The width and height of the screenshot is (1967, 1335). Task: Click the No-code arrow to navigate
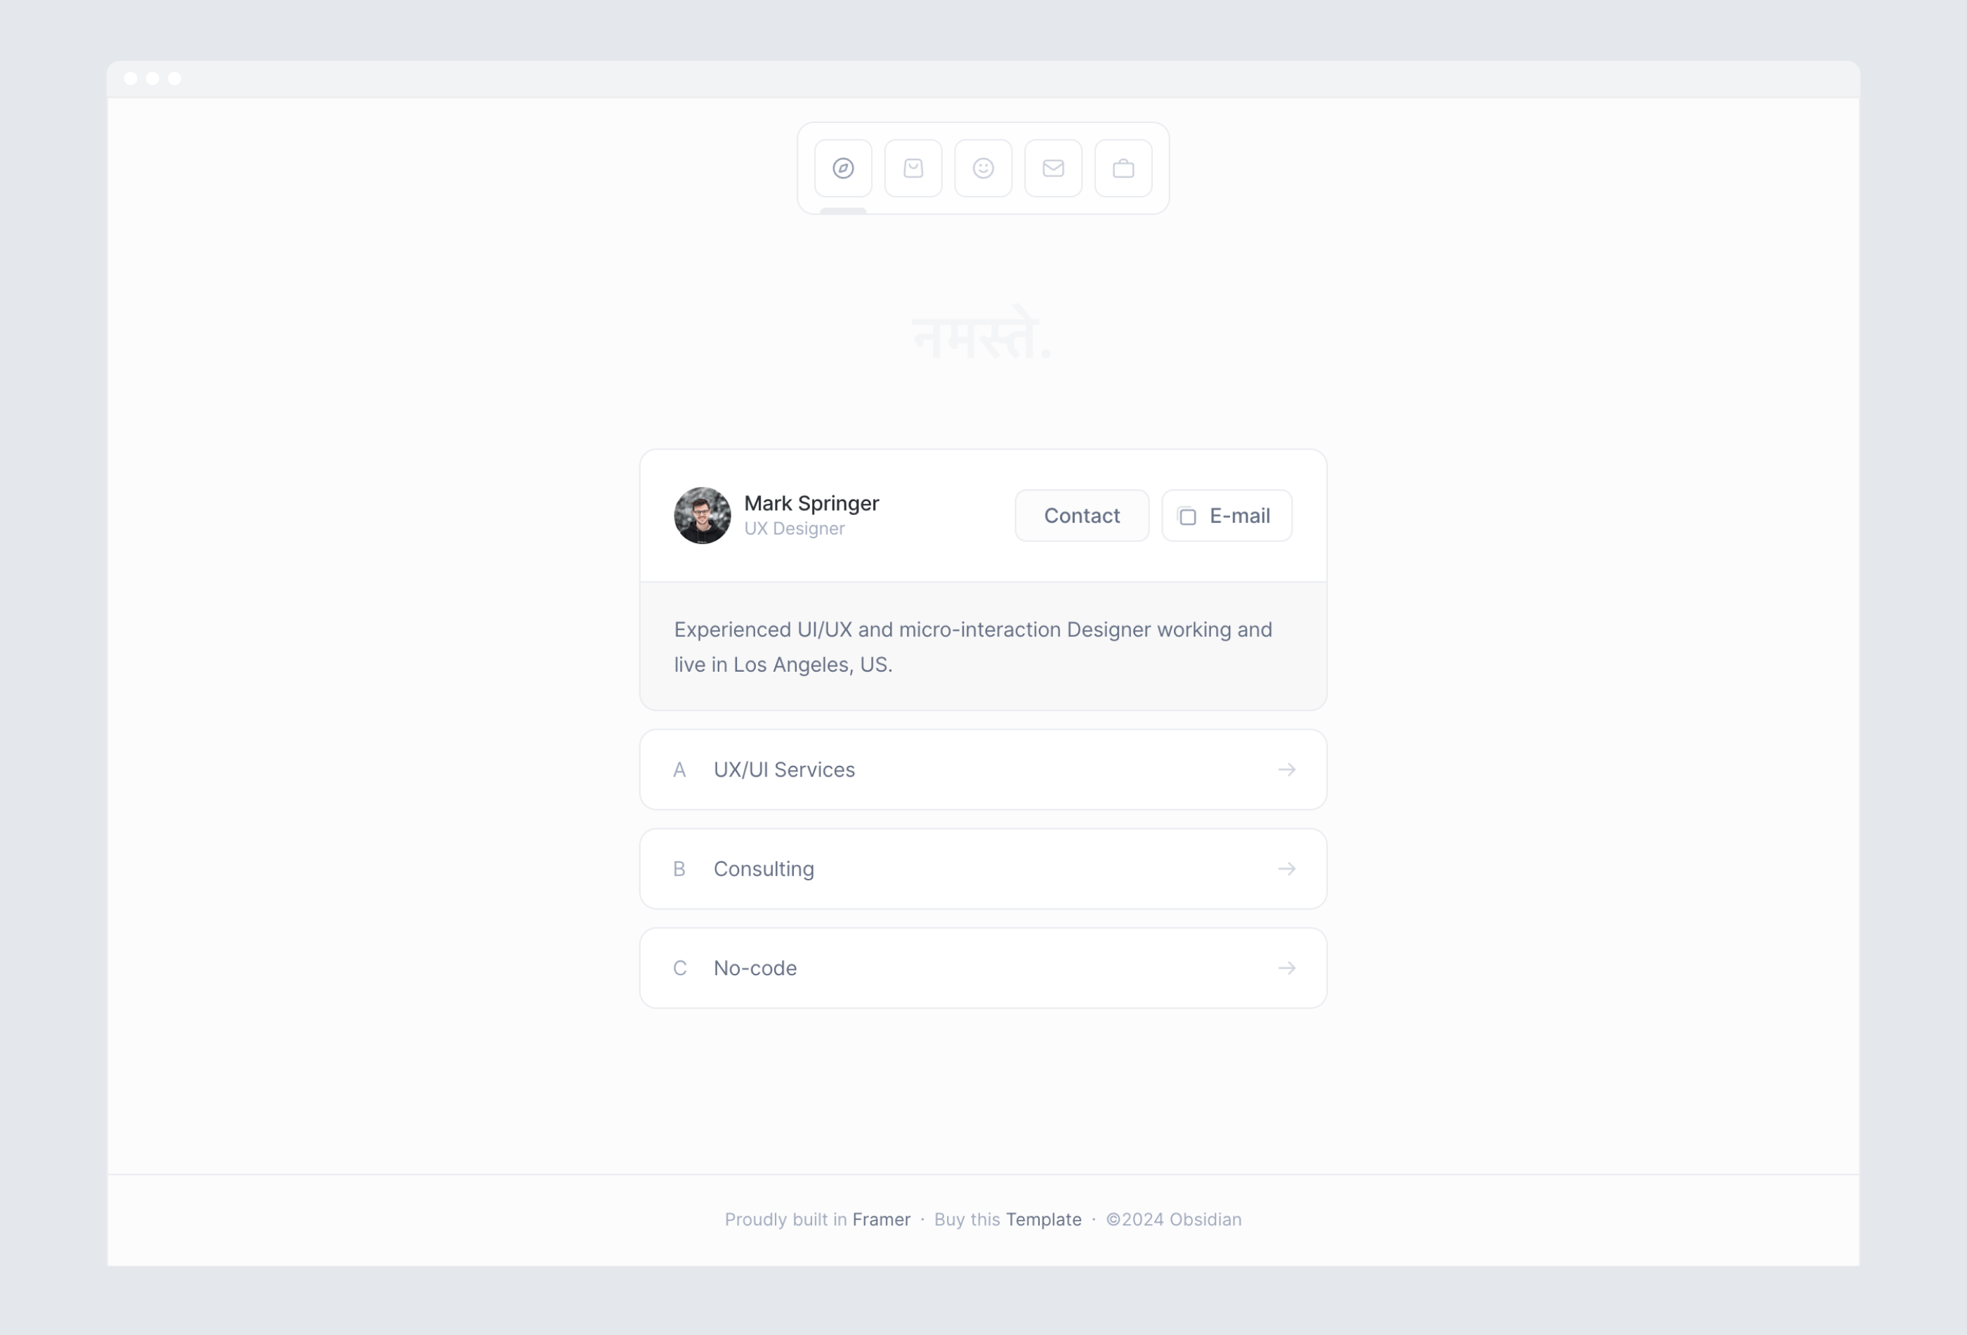tap(1285, 967)
